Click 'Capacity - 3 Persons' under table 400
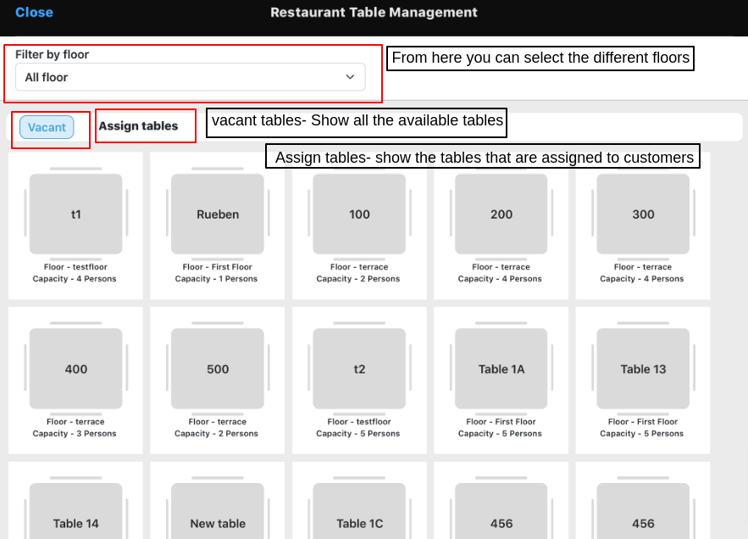This screenshot has height=539, width=748. (x=75, y=434)
